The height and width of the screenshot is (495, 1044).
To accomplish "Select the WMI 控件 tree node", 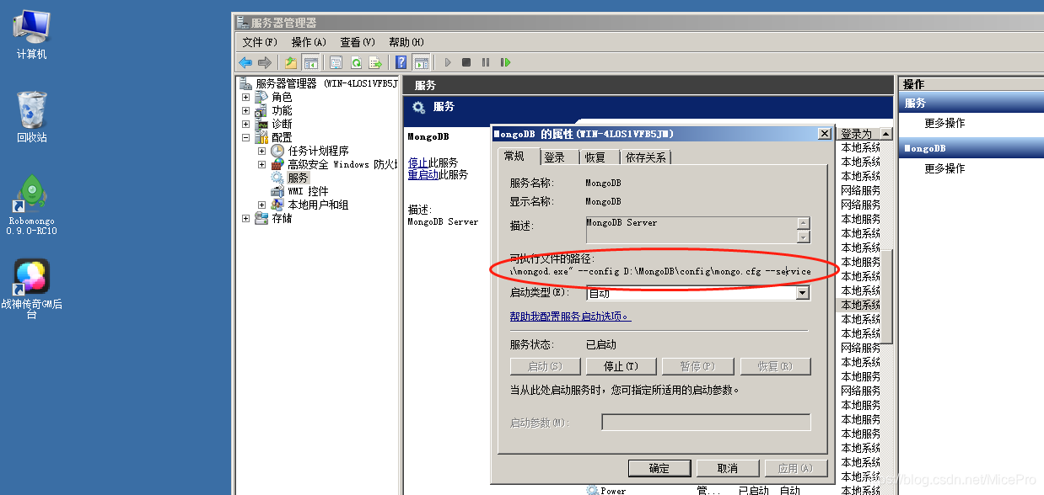I will click(x=308, y=191).
